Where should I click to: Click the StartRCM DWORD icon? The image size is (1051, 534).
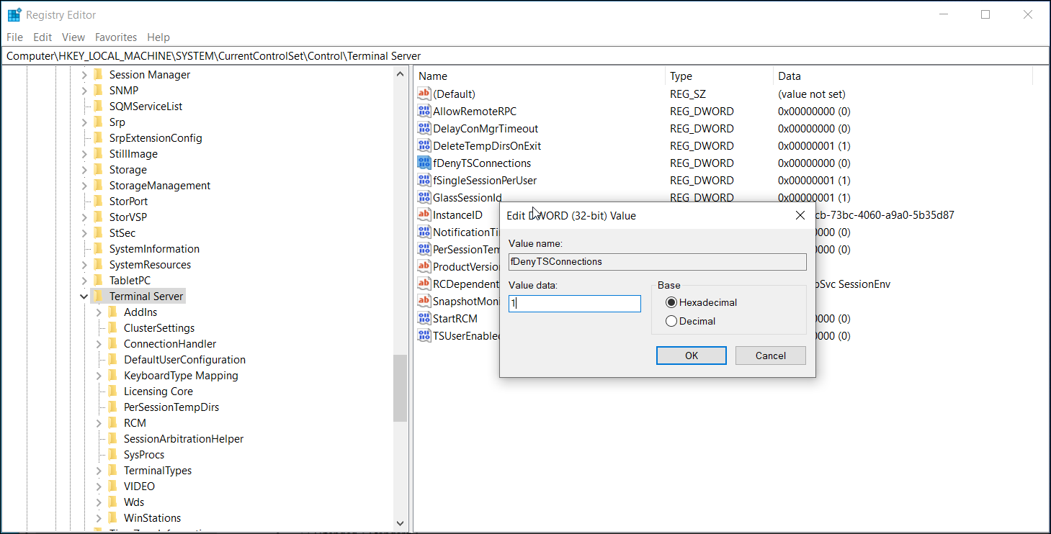coord(424,319)
